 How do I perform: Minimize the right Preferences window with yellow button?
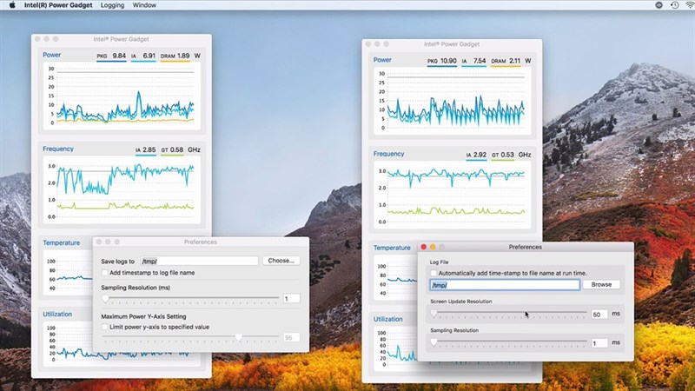433,247
